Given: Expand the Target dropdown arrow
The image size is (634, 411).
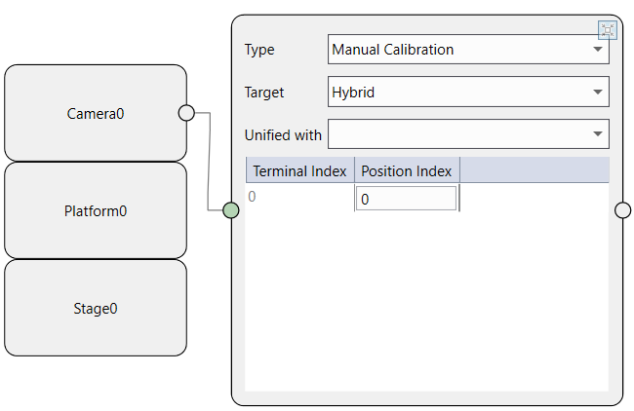Looking at the screenshot, I should pyautogui.click(x=597, y=93).
